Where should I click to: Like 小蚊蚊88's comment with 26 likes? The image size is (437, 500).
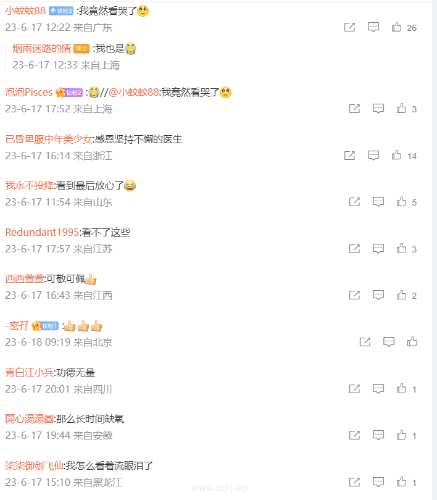pyautogui.click(x=396, y=27)
